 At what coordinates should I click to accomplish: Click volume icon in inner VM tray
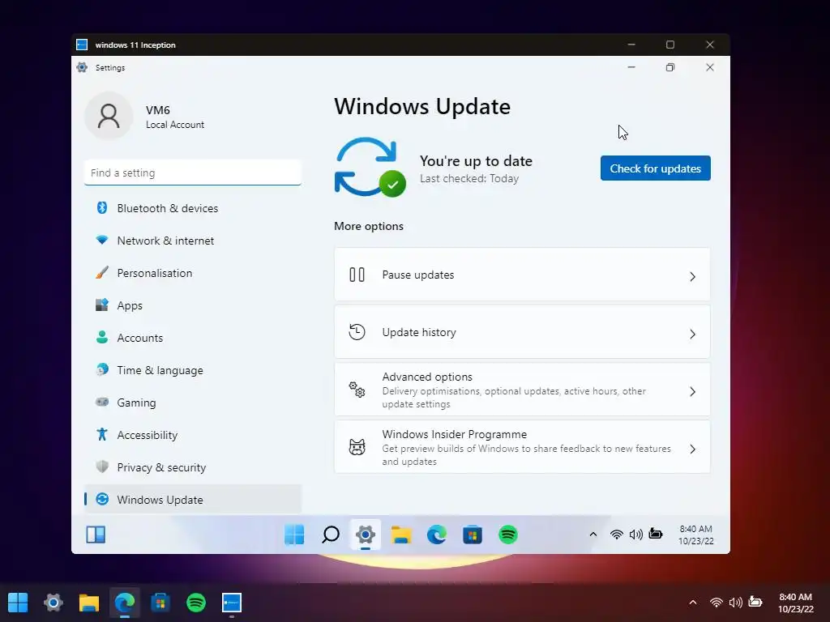[635, 535]
